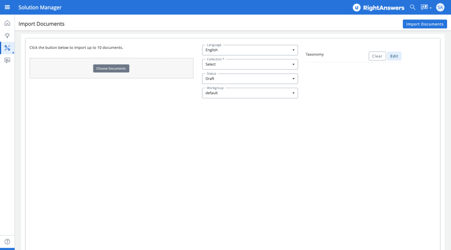Open the language translation menu icon
The image size is (451, 250).
pyautogui.click(x=426, y=7)
